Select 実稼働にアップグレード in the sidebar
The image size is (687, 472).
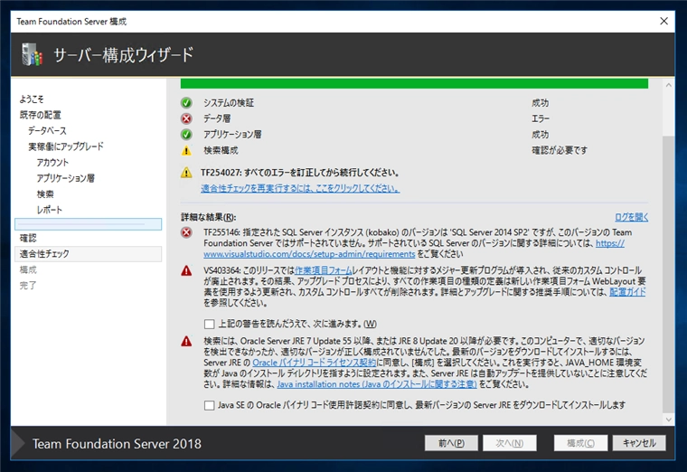(x=66, y=146)
